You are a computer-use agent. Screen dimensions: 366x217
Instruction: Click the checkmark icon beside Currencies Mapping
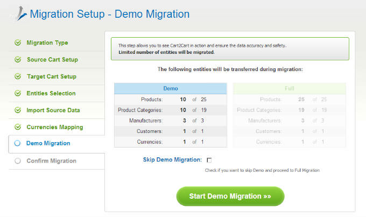point(18,127)
